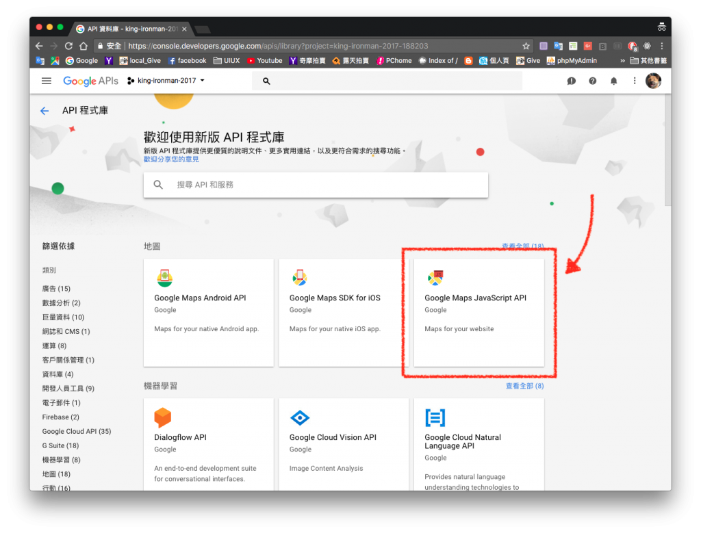701x533 pixels.
Task: Filter by 地圖 (18) category
Action: [56, 474]
